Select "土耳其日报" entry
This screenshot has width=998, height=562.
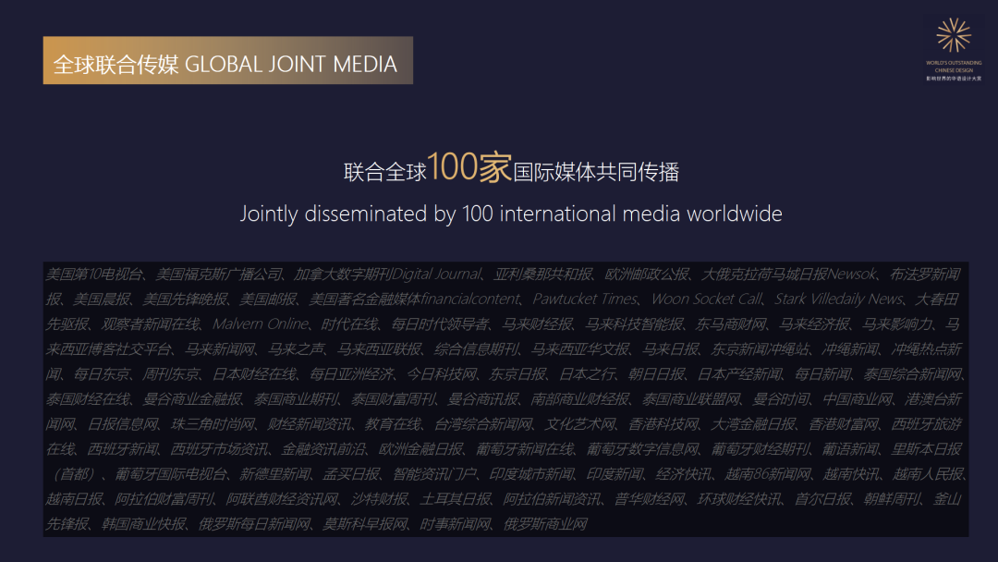point(456,499)
